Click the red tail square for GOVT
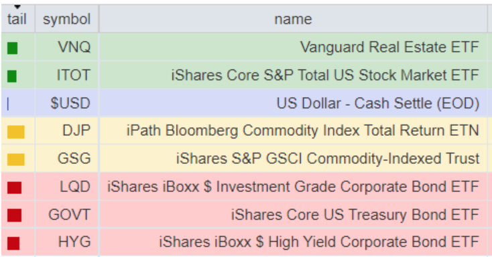The height and width of the screenshot is (257, 492). tap(15, 216)
